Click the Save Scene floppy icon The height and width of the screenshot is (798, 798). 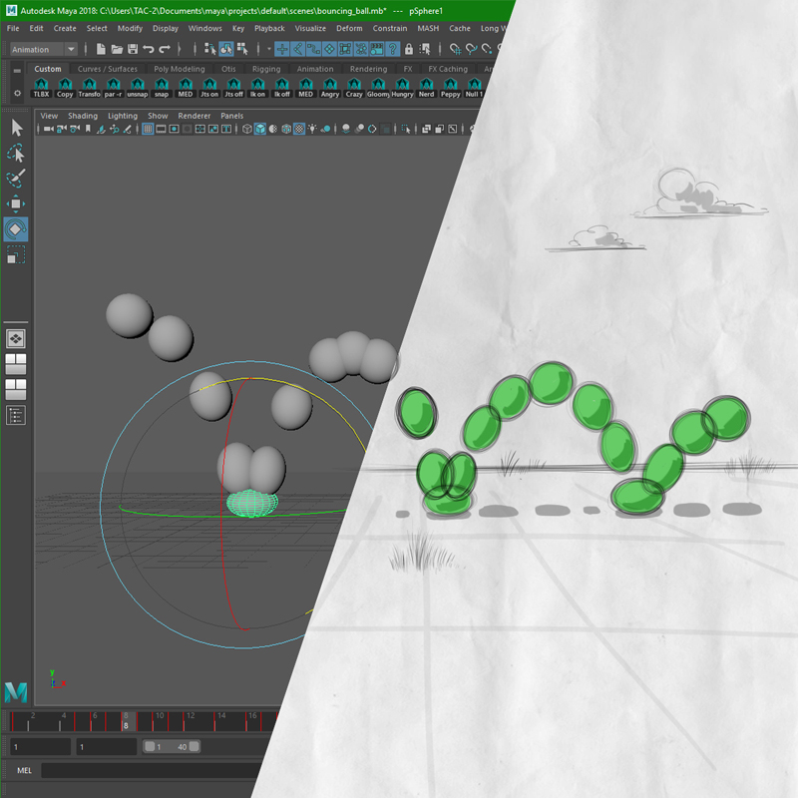point(133,49)
